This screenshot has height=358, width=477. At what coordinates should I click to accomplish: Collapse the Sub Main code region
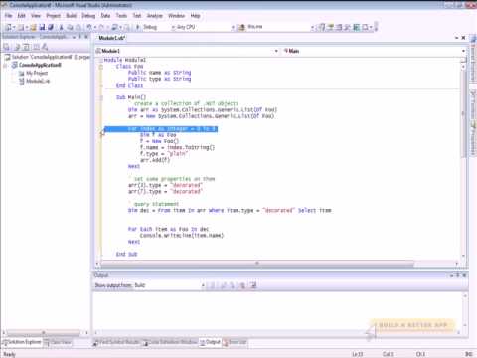pos(101,97)
